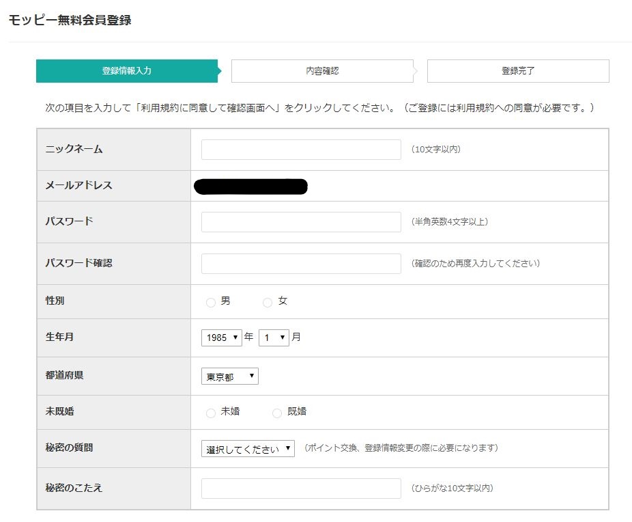Open the 秘密の質問 dropdown 選択してください

[248, 449]
